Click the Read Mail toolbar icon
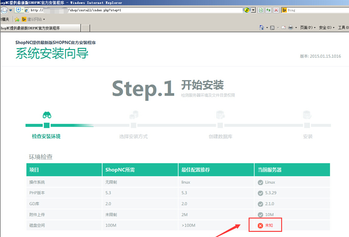 point(284,28)
